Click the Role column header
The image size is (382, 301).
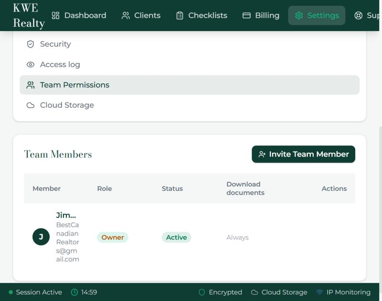coord(105,188)
